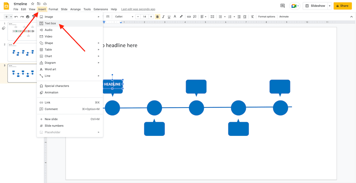Image resolution: width=356 pixels, height=183 pixels.
Task: Click the font size field showing 14
Action: point(144,17)
